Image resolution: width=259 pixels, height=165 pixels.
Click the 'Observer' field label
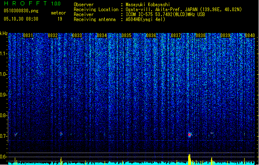point(84,5)
